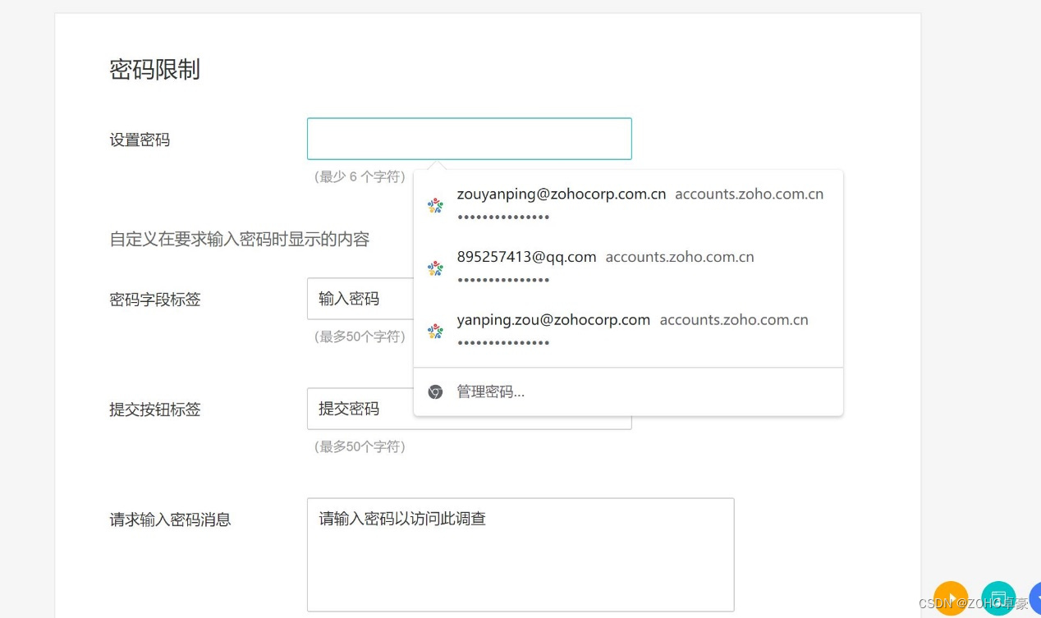Select saved account 895257413@qq.com
The height and width of the screenshot is (618, 1041).
point(628,268)
